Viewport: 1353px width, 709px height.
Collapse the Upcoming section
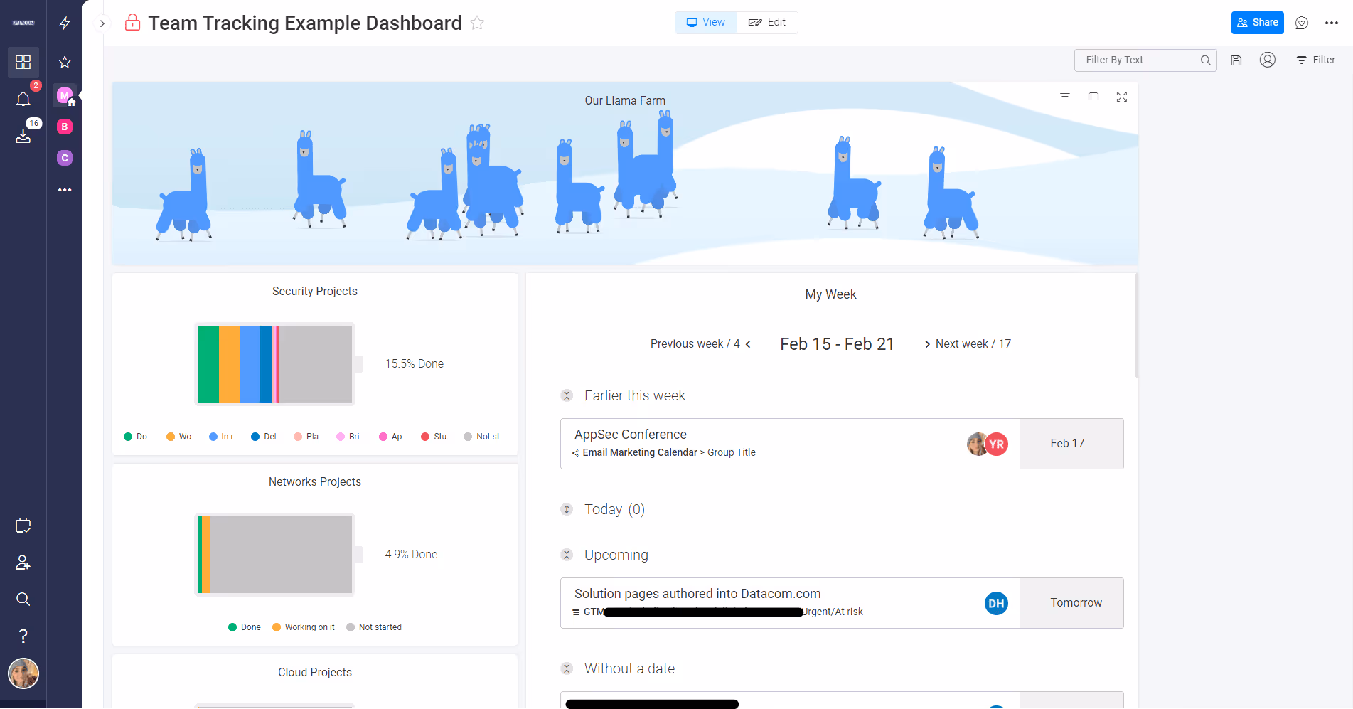point(567,555)
